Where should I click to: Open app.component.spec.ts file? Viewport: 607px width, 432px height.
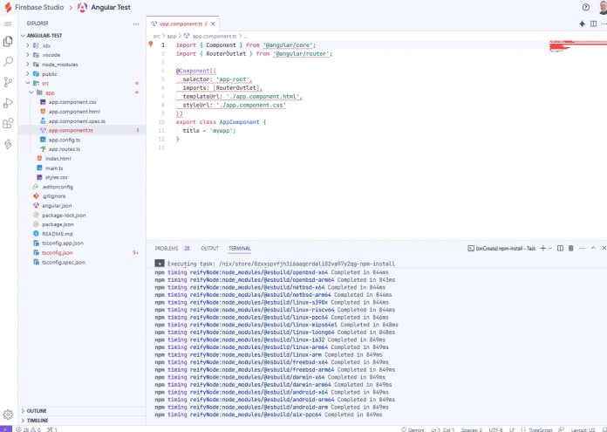(x=77, y=121)
